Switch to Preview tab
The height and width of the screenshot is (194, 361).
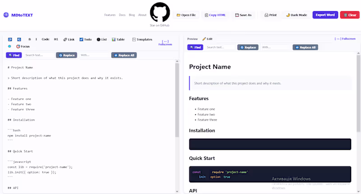(192, 39)
